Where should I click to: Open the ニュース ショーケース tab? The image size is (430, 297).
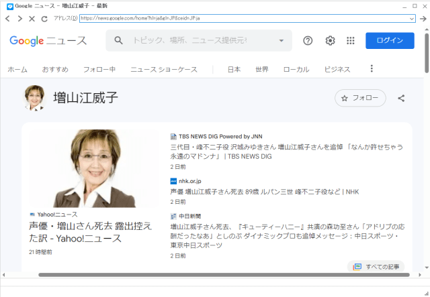point(164,70)
